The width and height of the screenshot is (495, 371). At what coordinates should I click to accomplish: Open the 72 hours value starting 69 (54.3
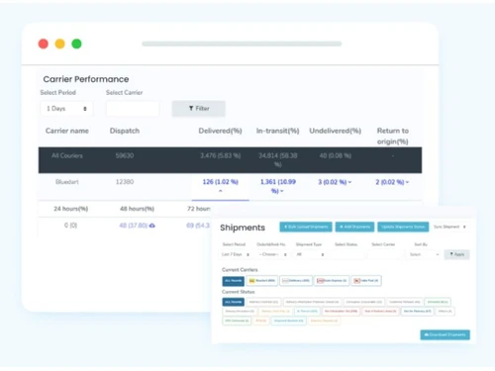tap(198, 226)
